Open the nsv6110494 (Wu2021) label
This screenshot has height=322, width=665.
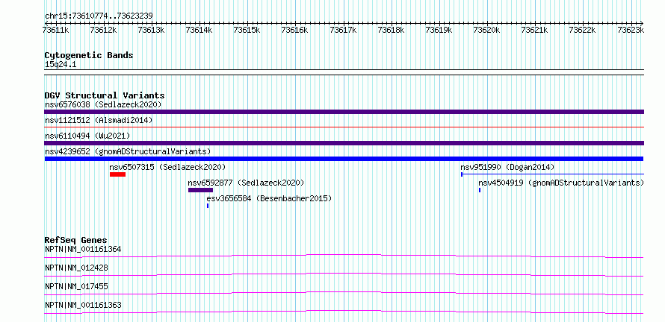click(87, 136)
